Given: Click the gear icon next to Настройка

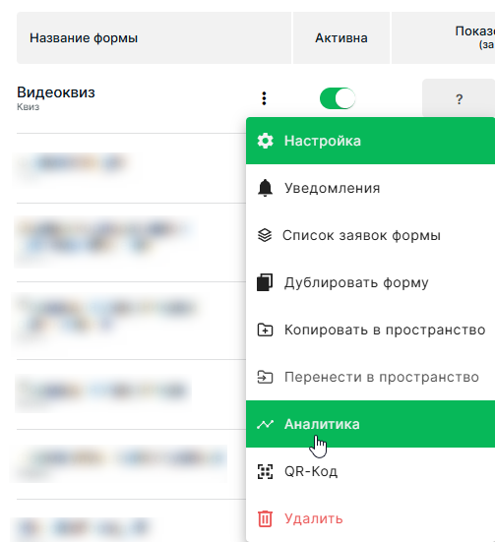Looking at the screenshot, I should point(265,141).
